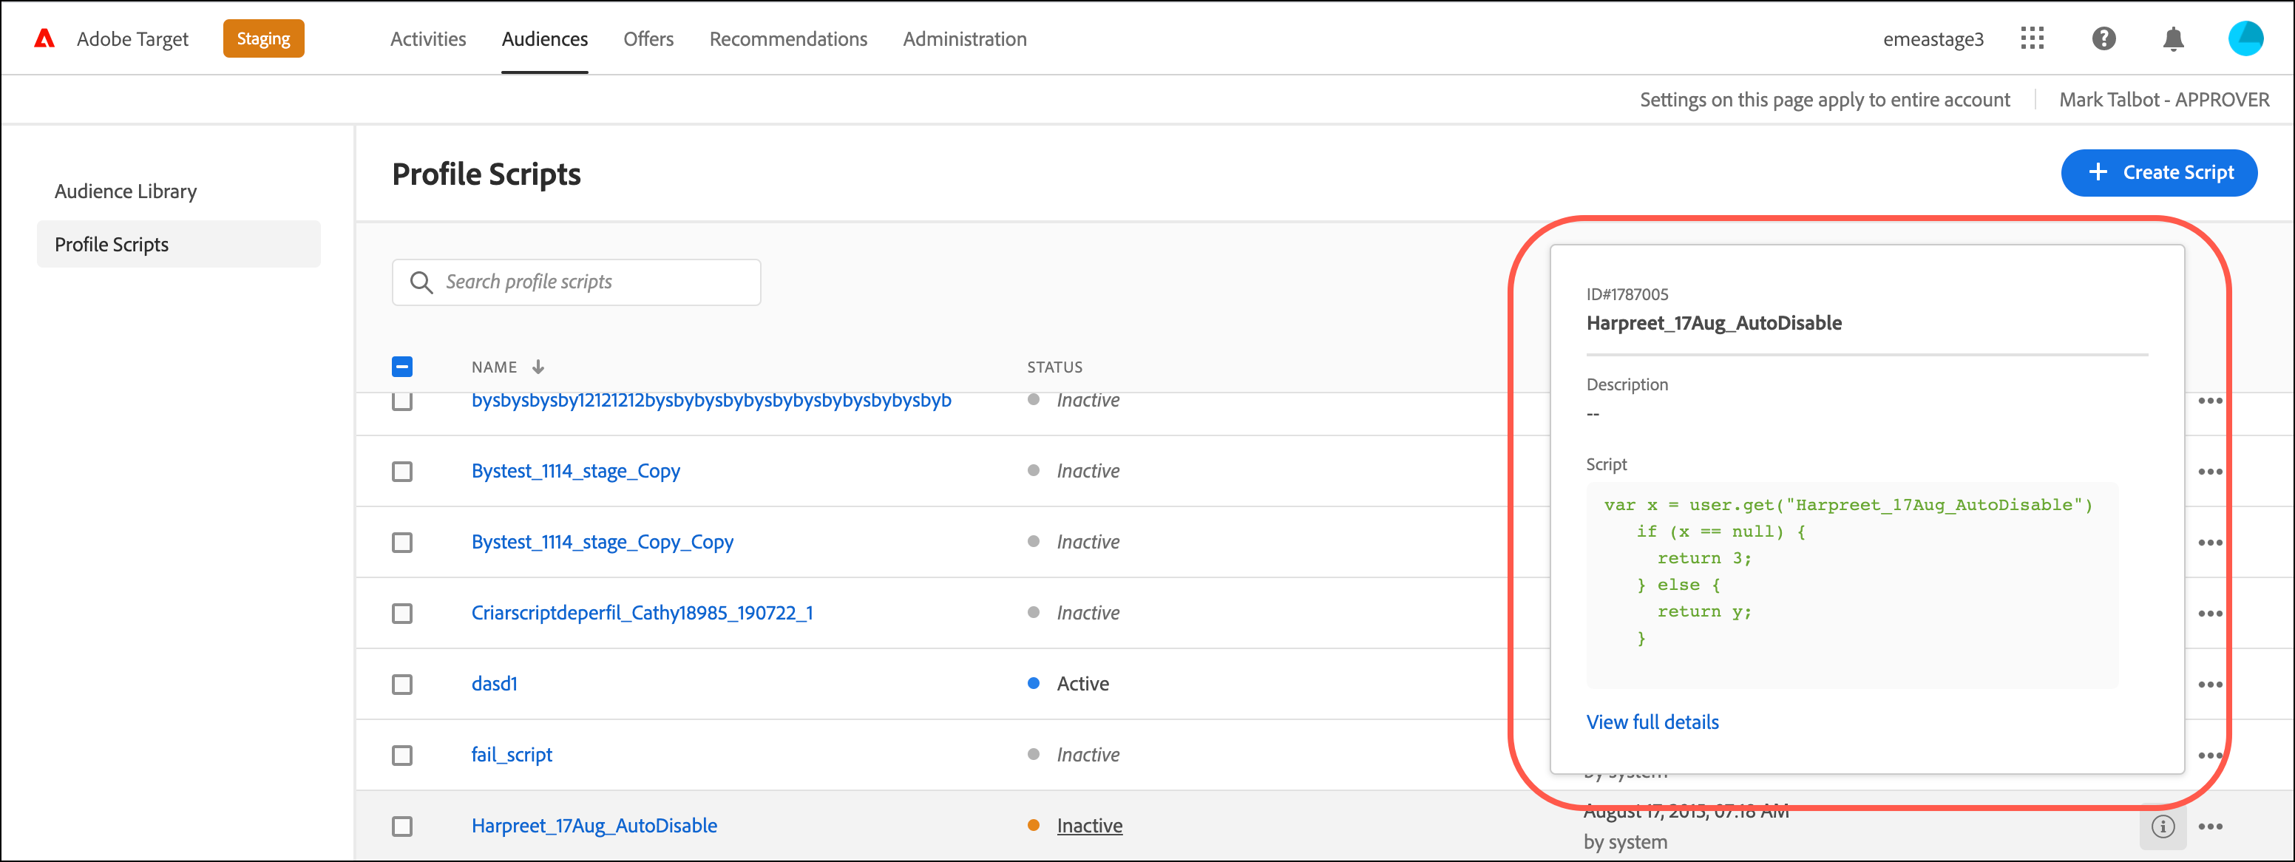Expand the emeastage3 organization switcher
This screenshot has width=2295, height=862.
pos(1933,39)
